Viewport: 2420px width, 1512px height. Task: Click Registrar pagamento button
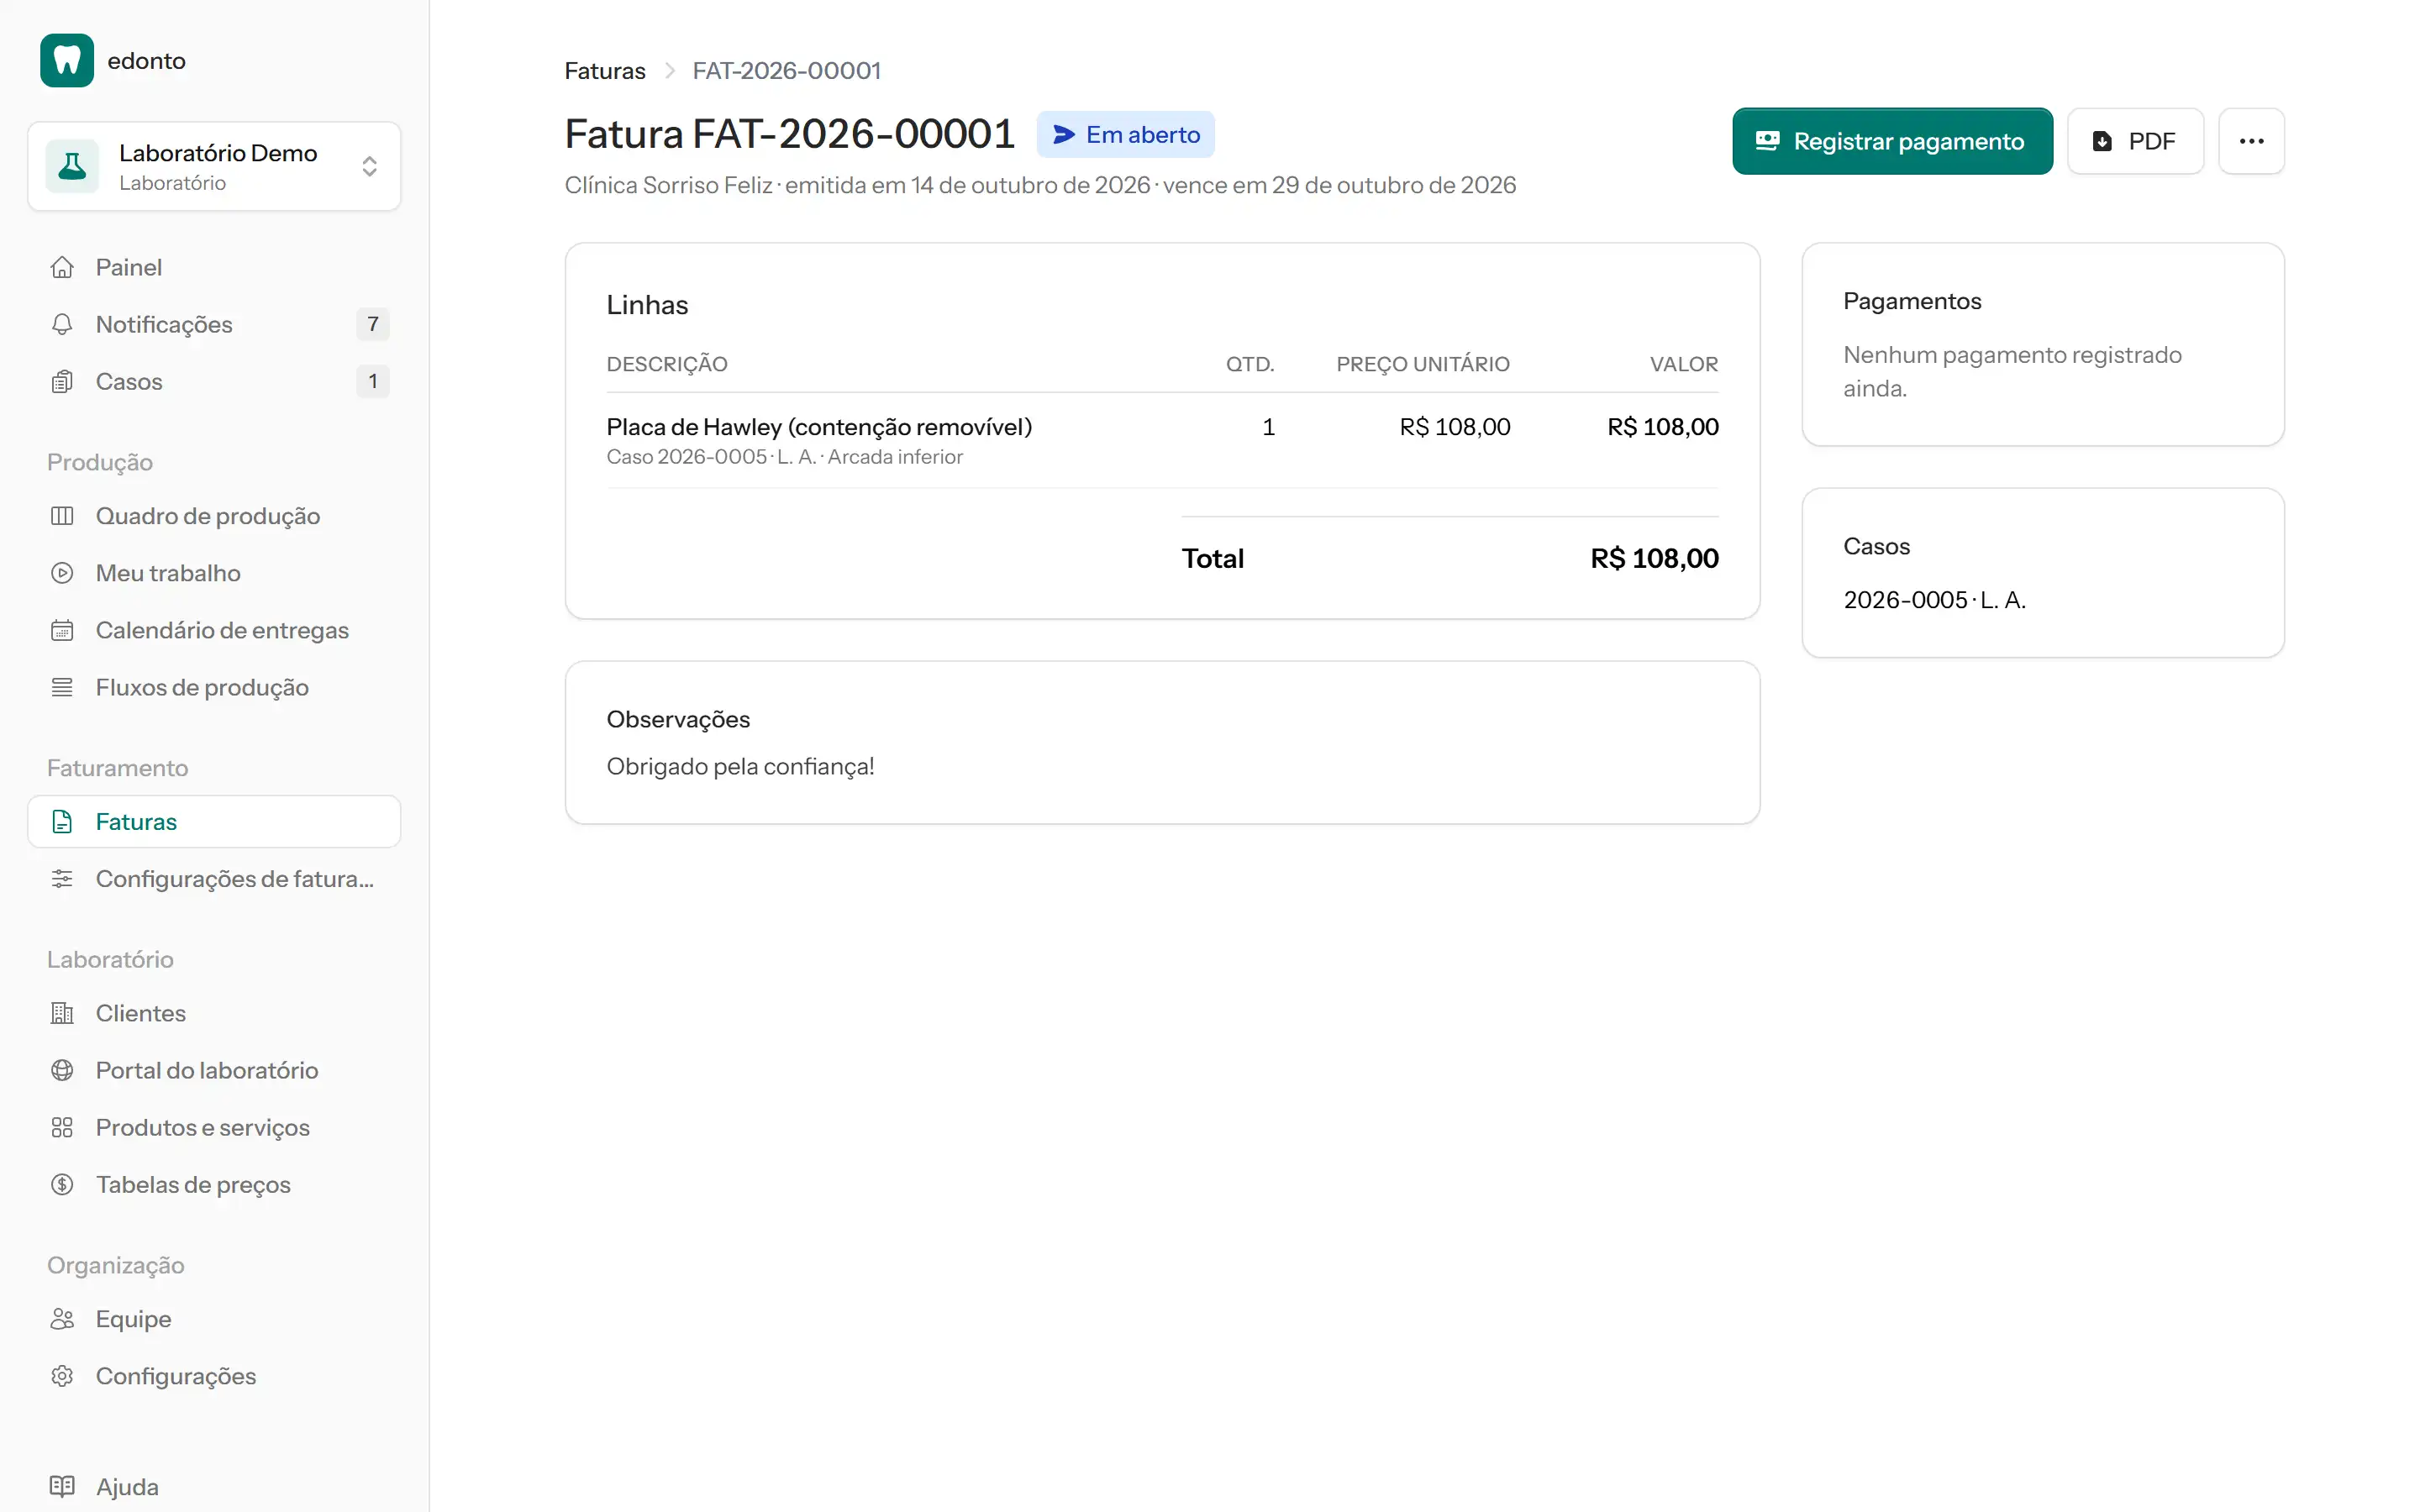[1892, 141]
